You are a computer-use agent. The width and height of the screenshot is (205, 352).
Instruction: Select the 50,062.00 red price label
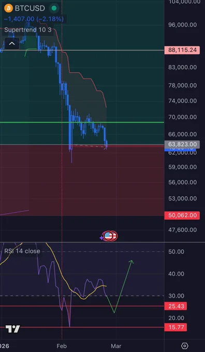(182, 215)
